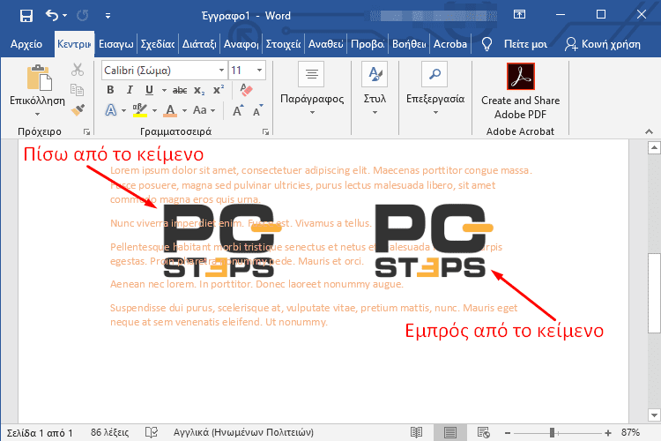Open the Παράγραφος paragraph group
The height and width of the screenshot is (441, 661).
(x=312, y=88)
